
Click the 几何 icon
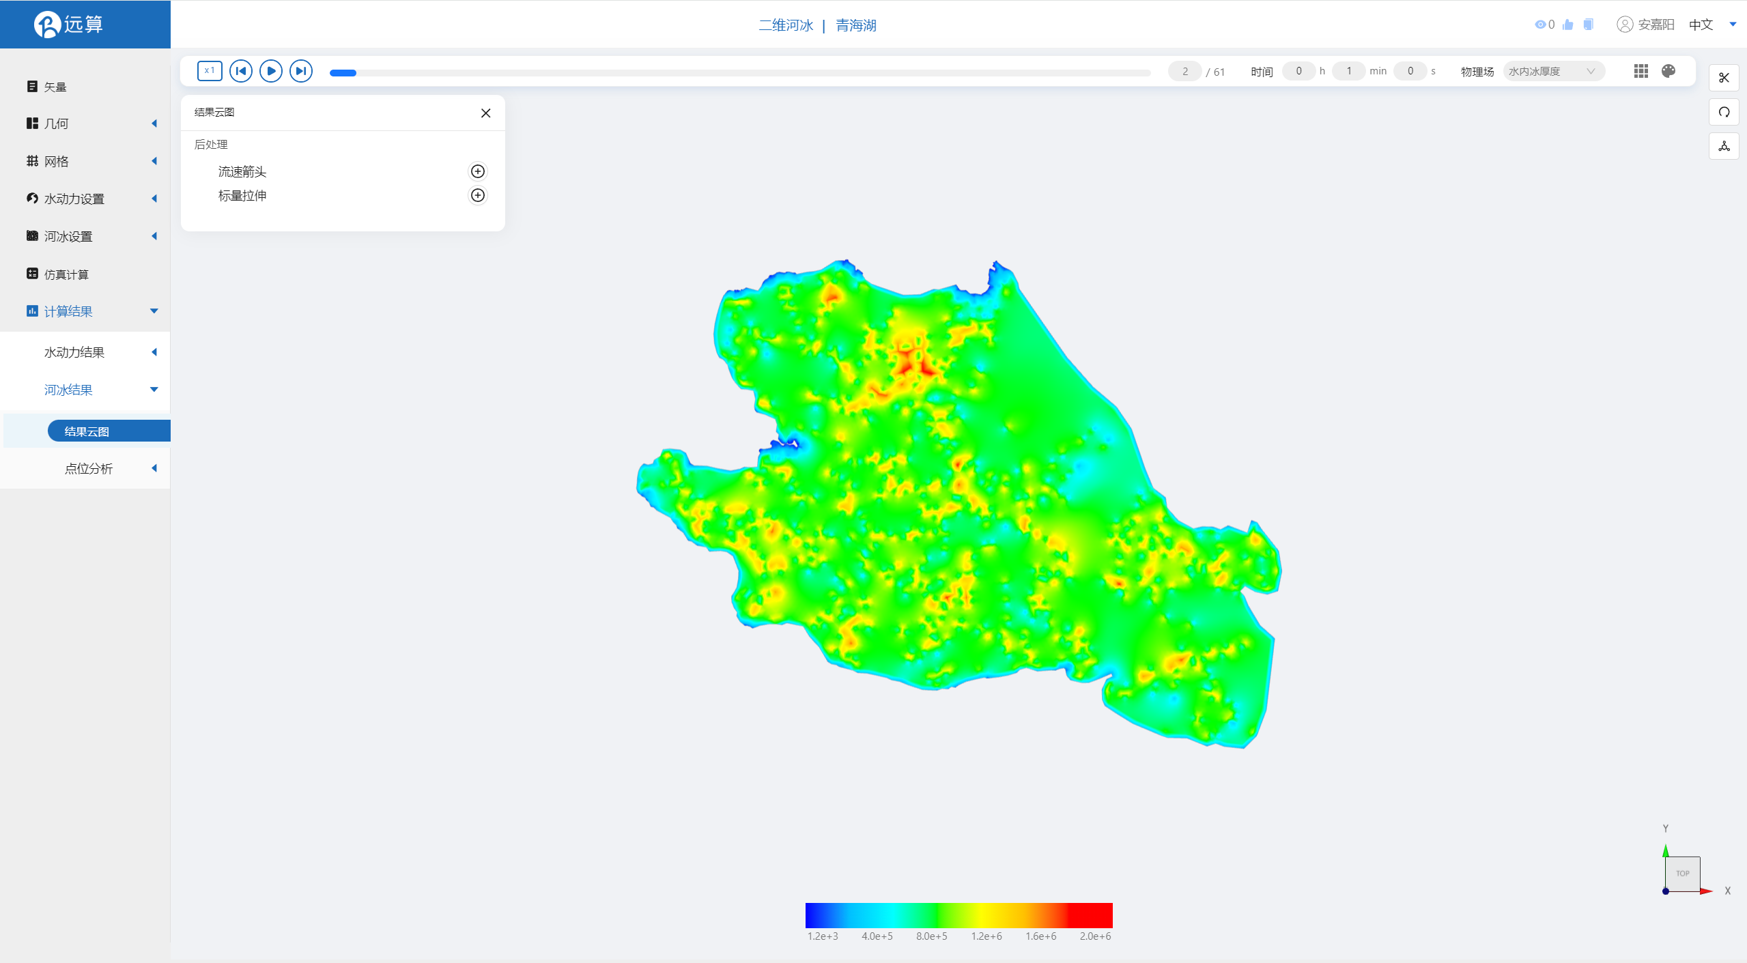[32, 123]
